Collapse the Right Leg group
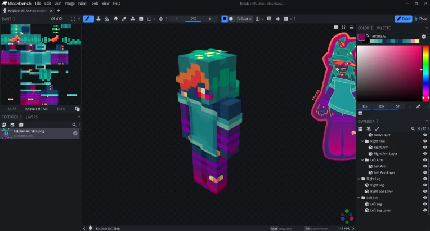This screenshot has width=430, height=231. point(359,179)
